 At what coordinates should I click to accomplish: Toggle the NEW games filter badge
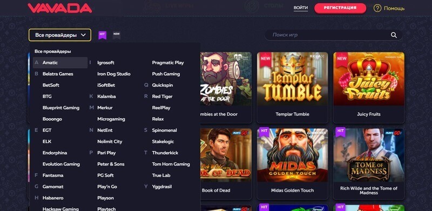(x=117, y=35)
